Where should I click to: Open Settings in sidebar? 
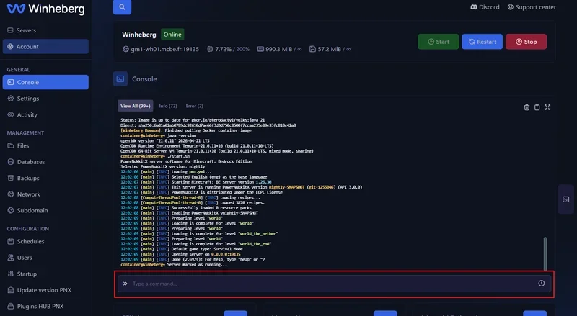[x=45, y=99]
